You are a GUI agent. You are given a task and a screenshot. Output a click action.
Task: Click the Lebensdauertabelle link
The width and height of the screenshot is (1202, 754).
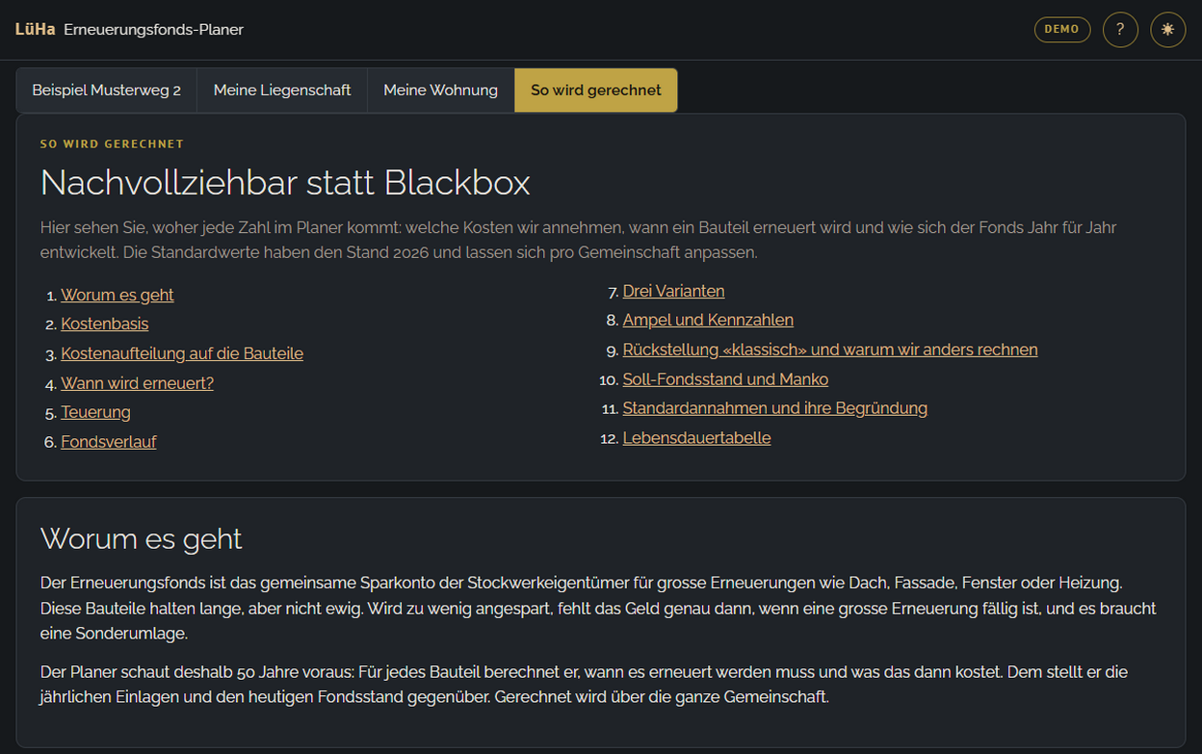tap(697, 438)
